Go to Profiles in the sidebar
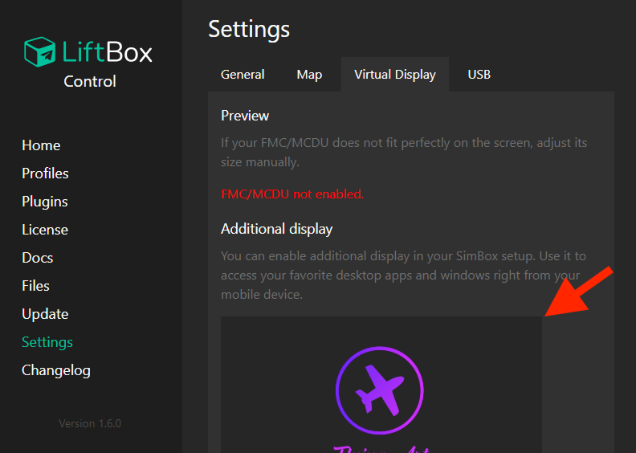Image resolution: width=636 pixels, height=453 pixels. [x=45, y=173]
